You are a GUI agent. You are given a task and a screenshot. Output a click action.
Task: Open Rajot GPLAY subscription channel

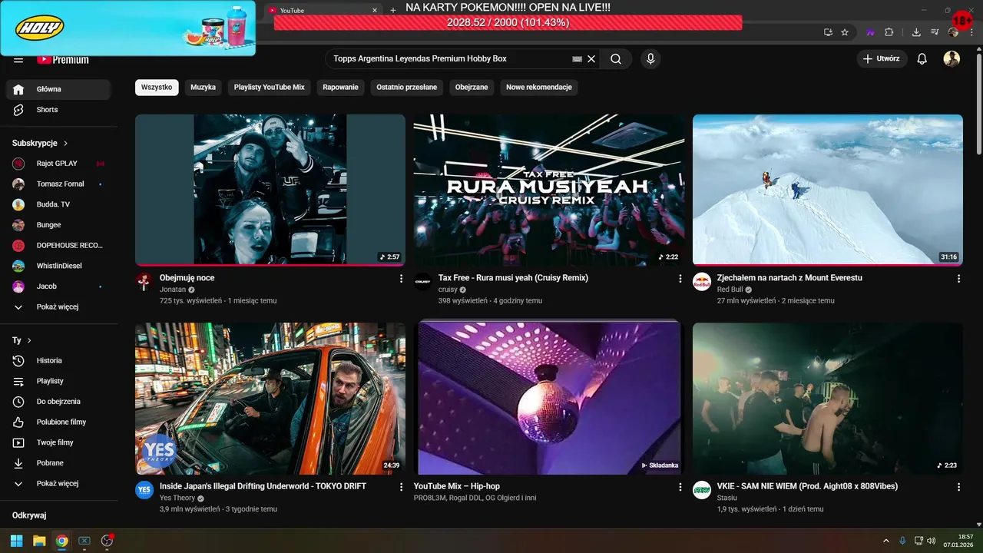coord(59,164)
